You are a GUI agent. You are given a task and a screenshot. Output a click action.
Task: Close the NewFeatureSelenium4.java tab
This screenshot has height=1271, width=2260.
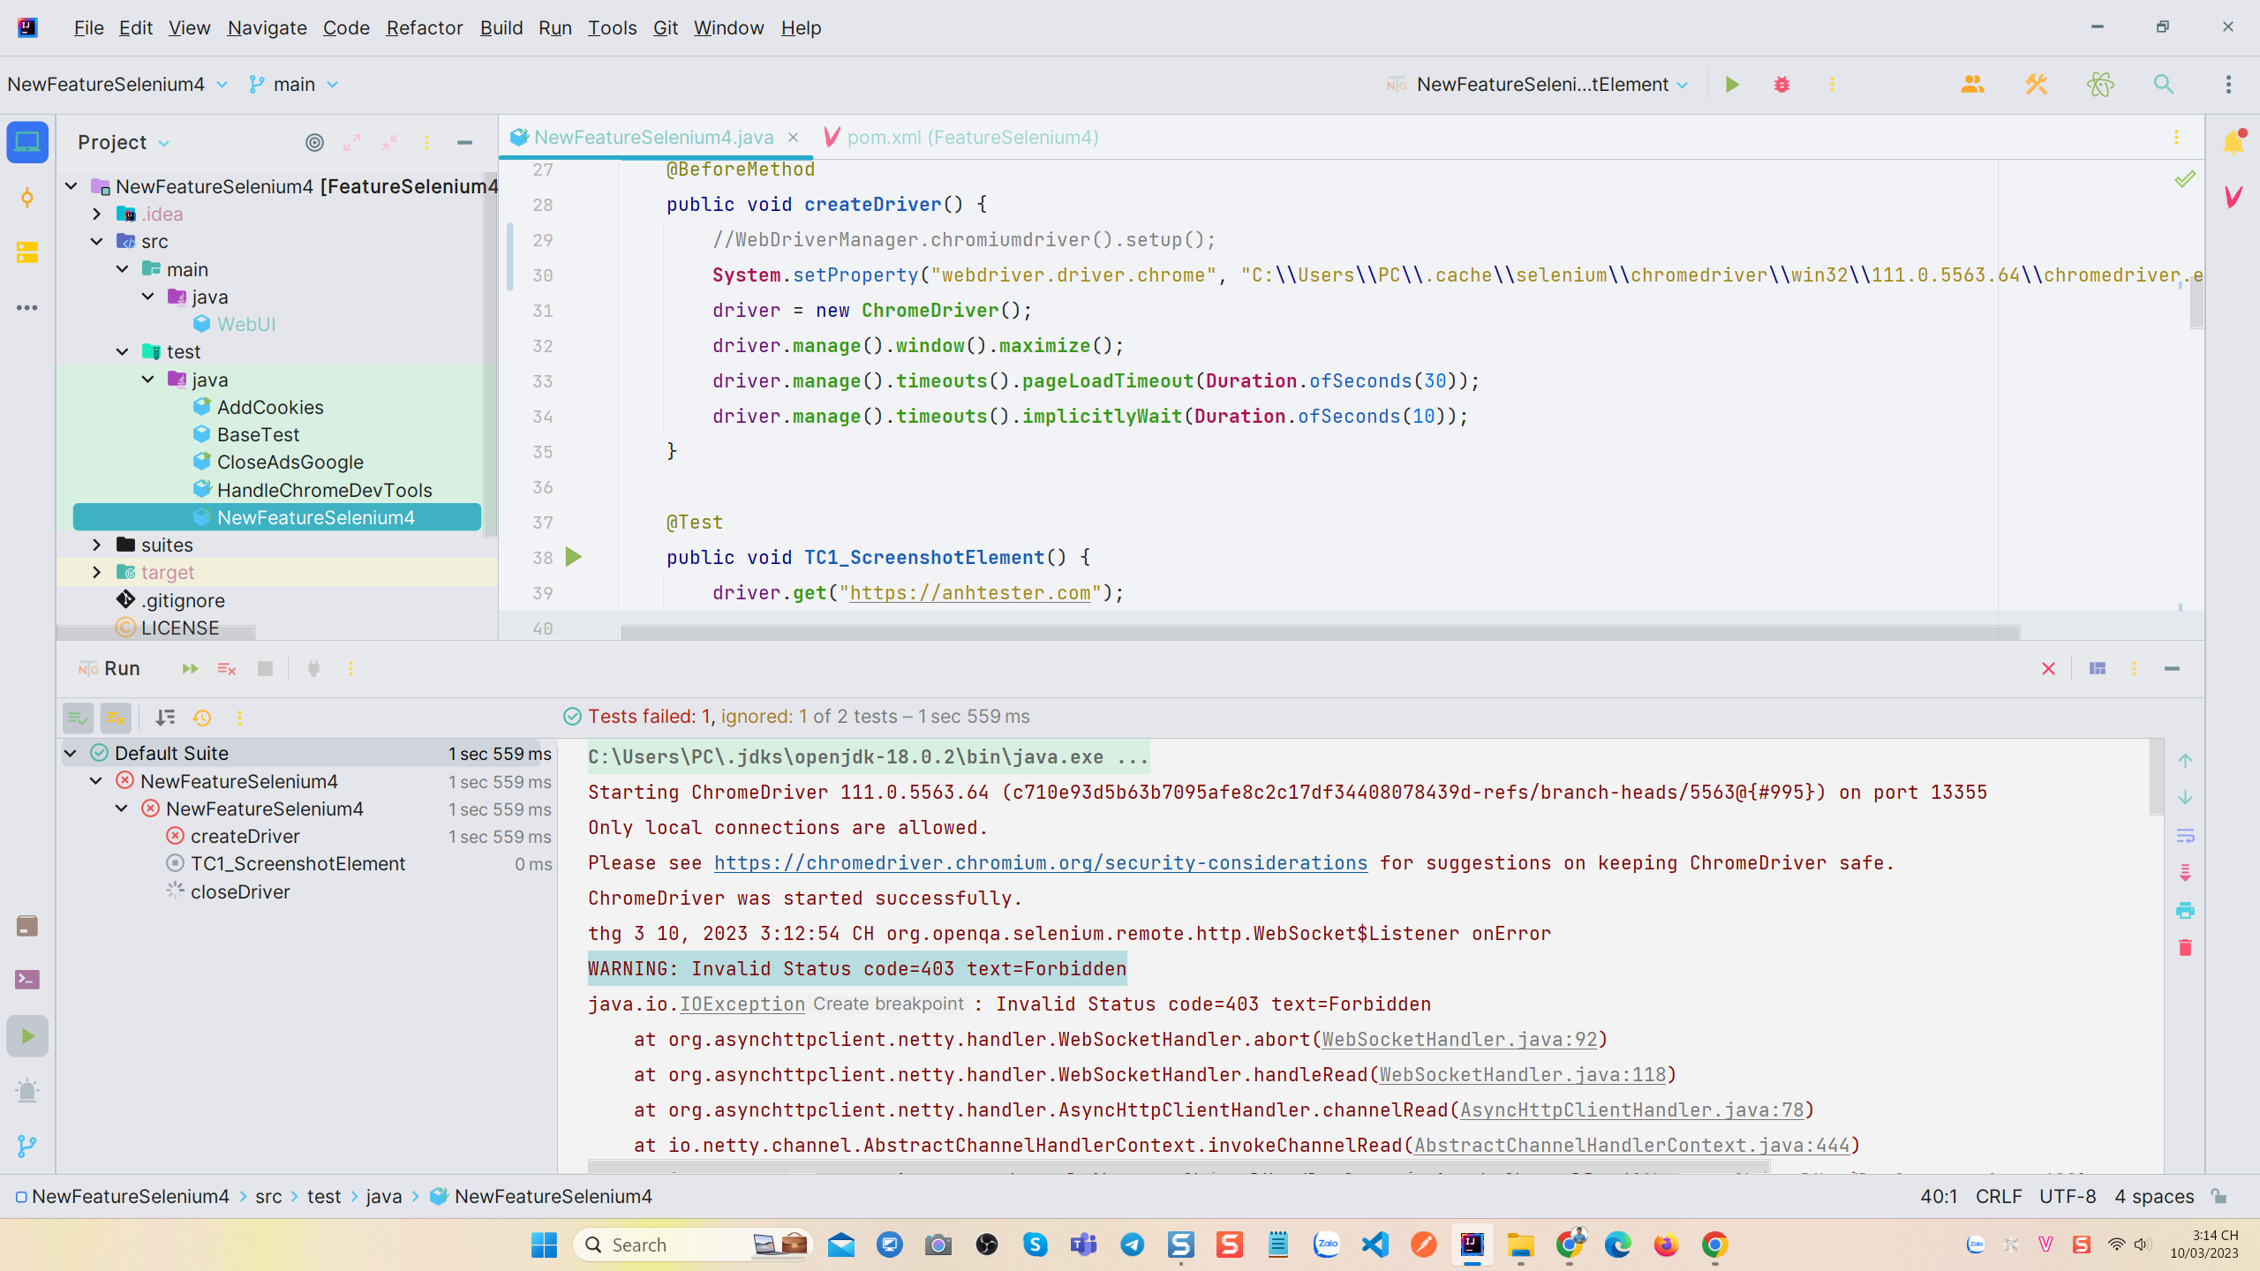793,138
